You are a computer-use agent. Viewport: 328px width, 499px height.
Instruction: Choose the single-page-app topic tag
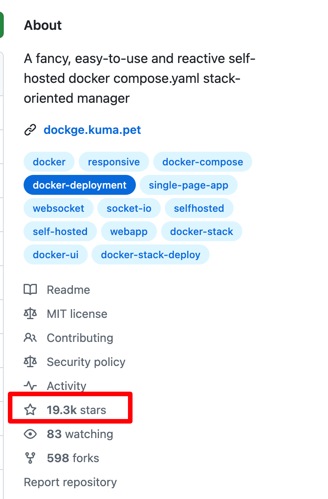click(x=188, y=185)
